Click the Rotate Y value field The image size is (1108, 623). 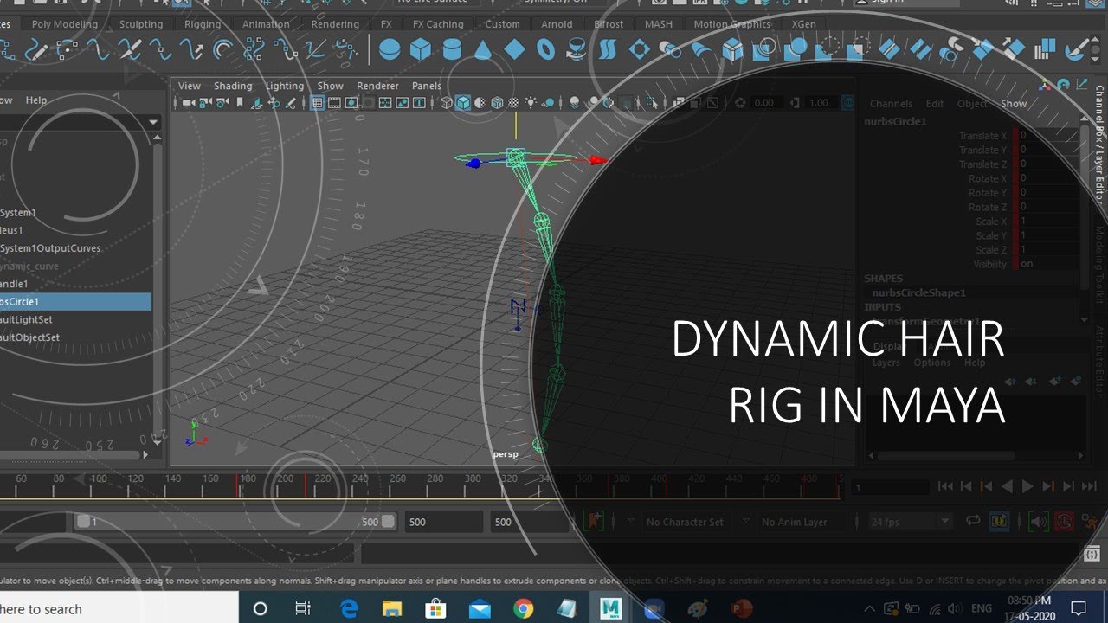tap(1047, 193)
